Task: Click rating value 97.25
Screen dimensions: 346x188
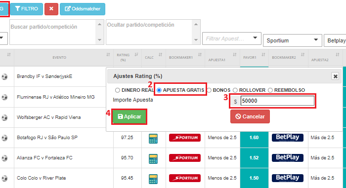Action: tap(127, 138)
